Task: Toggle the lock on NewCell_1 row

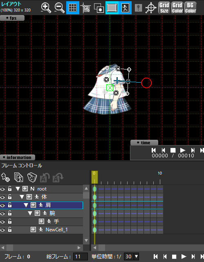Action: 10,229
